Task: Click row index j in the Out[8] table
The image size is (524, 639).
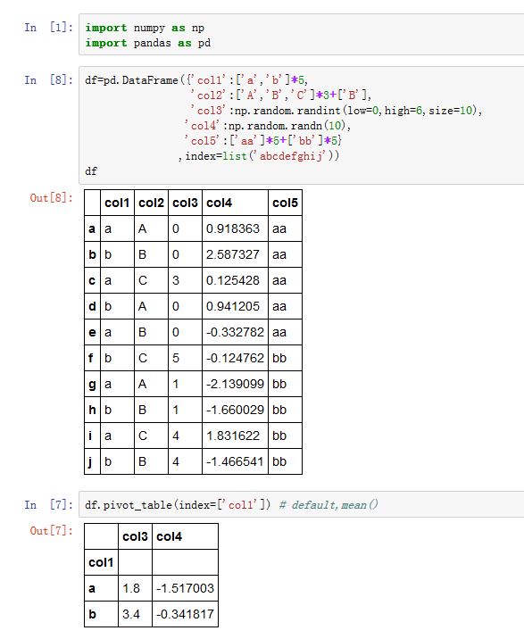Action: (90, 462)
